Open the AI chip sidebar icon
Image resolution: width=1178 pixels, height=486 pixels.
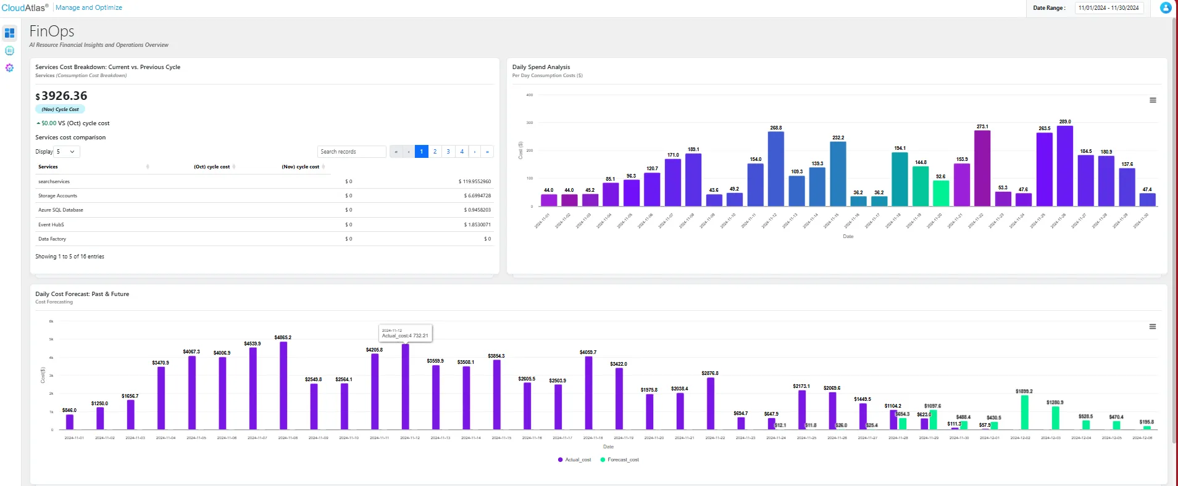tap(9, 51)
